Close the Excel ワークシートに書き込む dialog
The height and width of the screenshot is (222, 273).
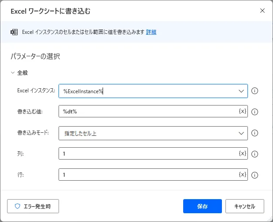(262, 10)
